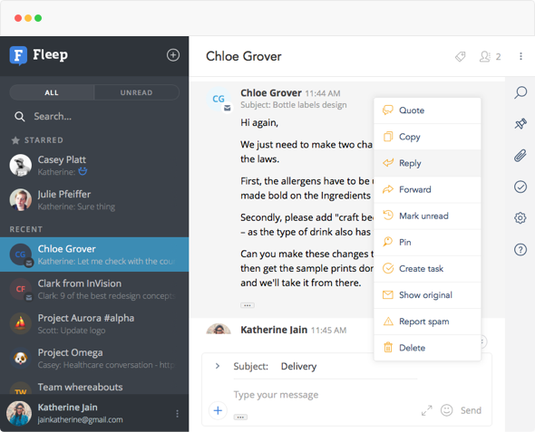Open the help question mark icon
Viewport: 535px width, 432px height.
click(x=520, y=250)
